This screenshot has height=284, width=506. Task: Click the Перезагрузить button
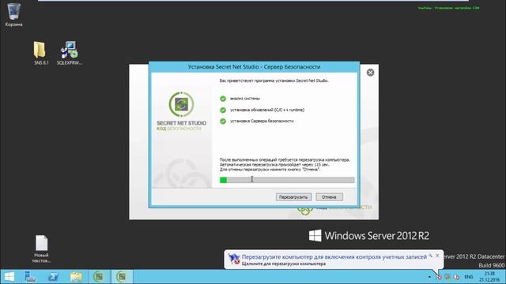[293, 196]
